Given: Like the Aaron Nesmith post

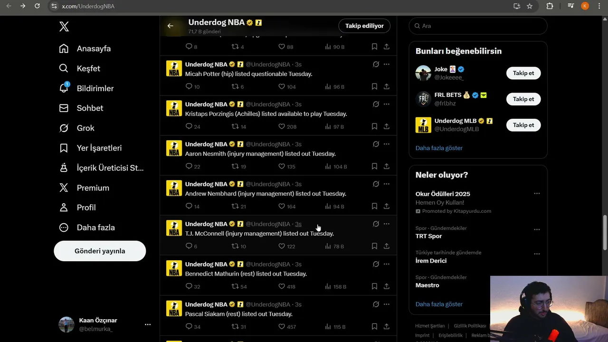Looking at the screenshot, I should click(287, 167).
